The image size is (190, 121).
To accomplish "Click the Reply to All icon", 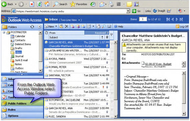I will click(x=78, y=27).
